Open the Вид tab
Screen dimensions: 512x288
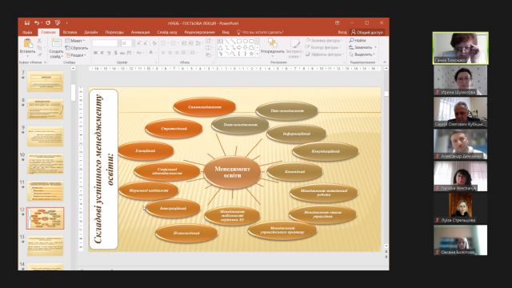[x=226, y=32]
